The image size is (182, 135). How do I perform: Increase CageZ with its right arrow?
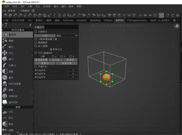tap(45, 77)
